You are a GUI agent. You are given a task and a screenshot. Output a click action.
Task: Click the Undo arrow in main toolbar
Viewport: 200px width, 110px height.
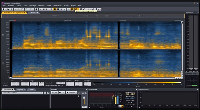(26, 9)
